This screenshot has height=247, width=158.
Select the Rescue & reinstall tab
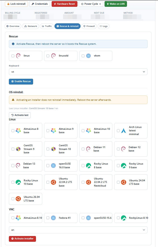(x=68, y=26)
